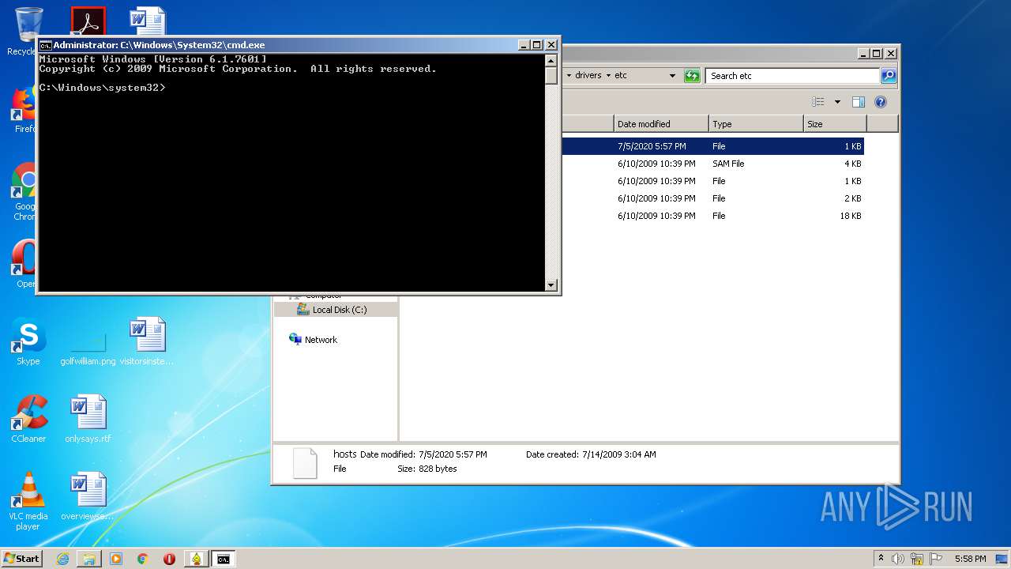
Task: Click the refresh button in Explorer
Action: pos(692,76)
